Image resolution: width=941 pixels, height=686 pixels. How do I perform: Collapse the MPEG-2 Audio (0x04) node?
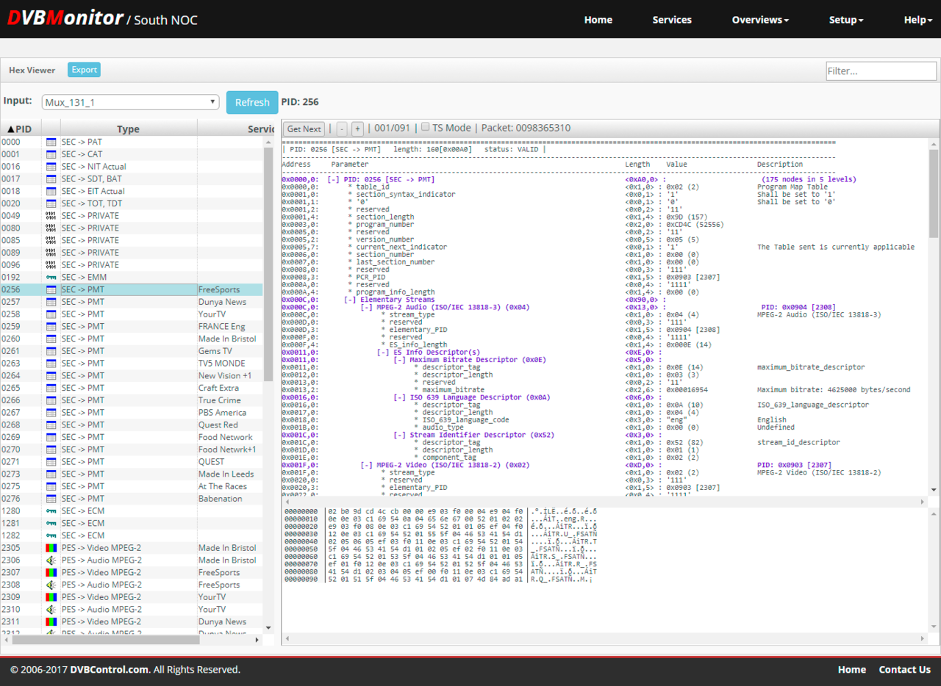(366, 307)
